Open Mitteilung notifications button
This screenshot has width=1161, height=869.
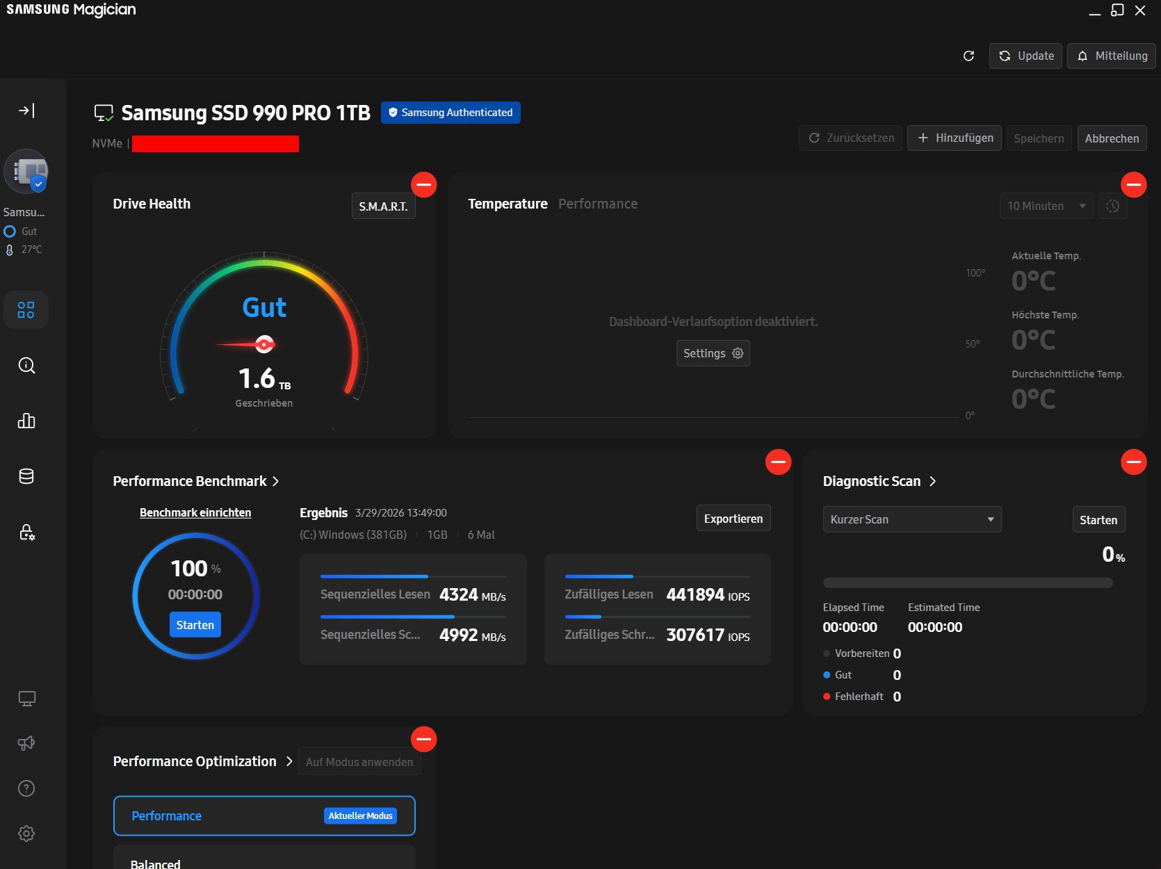[x=1112, y=56]
